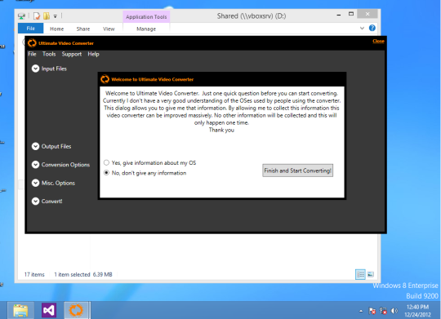Click Ultimate Video Converter taskbar icon
Screen dimensions: 441x319
[x=76, y=311]
